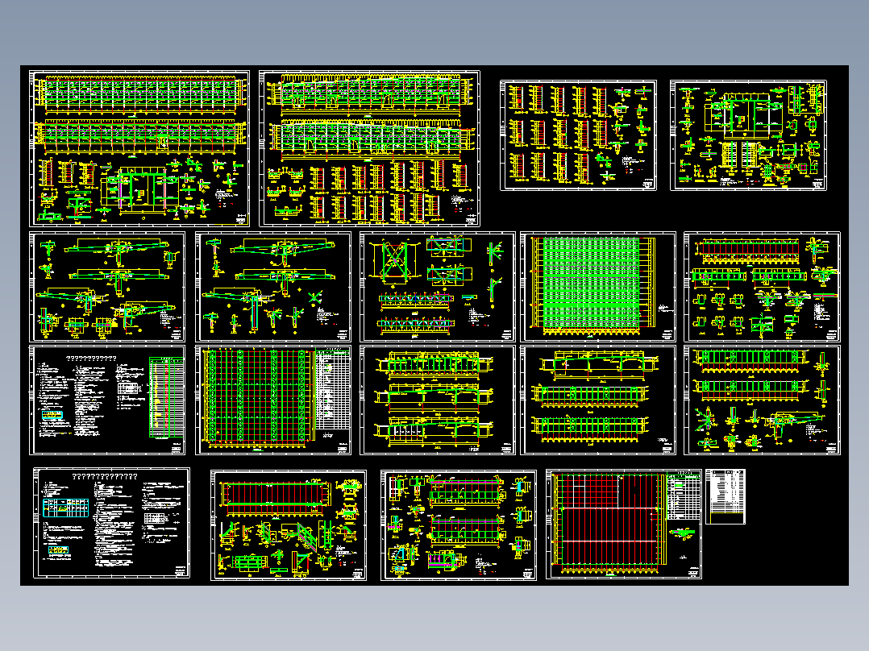Select the green table in the upper notes sheet
The height and width of the screenshot is (651, 869).
166,397
